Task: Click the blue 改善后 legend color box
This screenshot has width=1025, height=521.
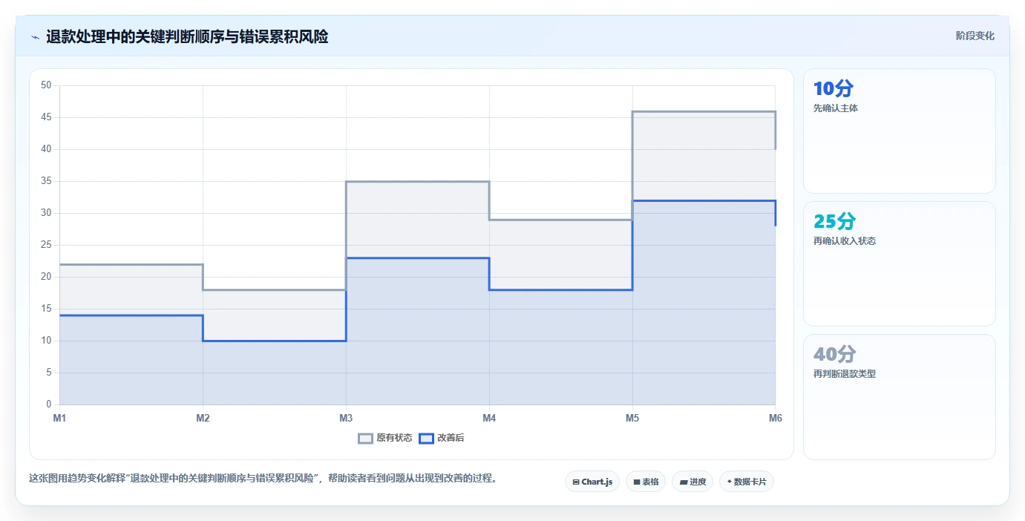Action: (x=426, y=438)
